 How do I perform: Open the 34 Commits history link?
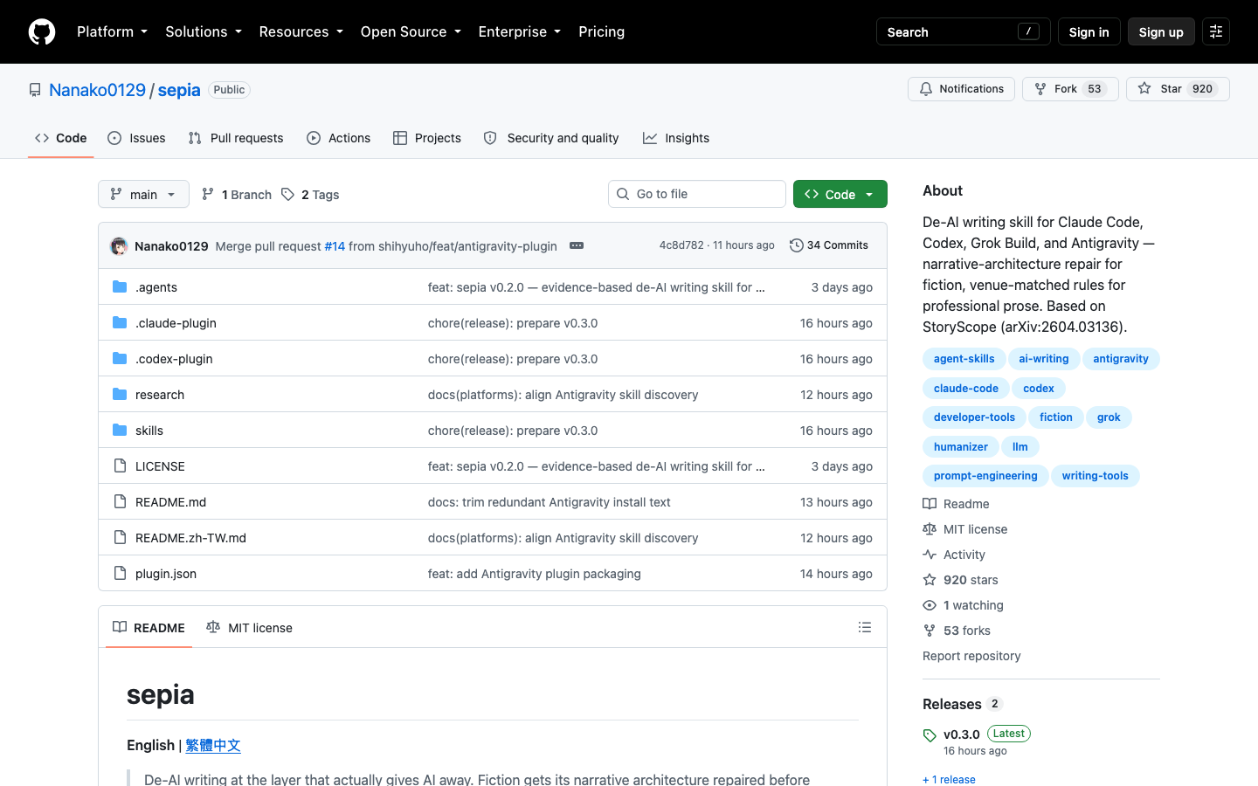point(829,245)
